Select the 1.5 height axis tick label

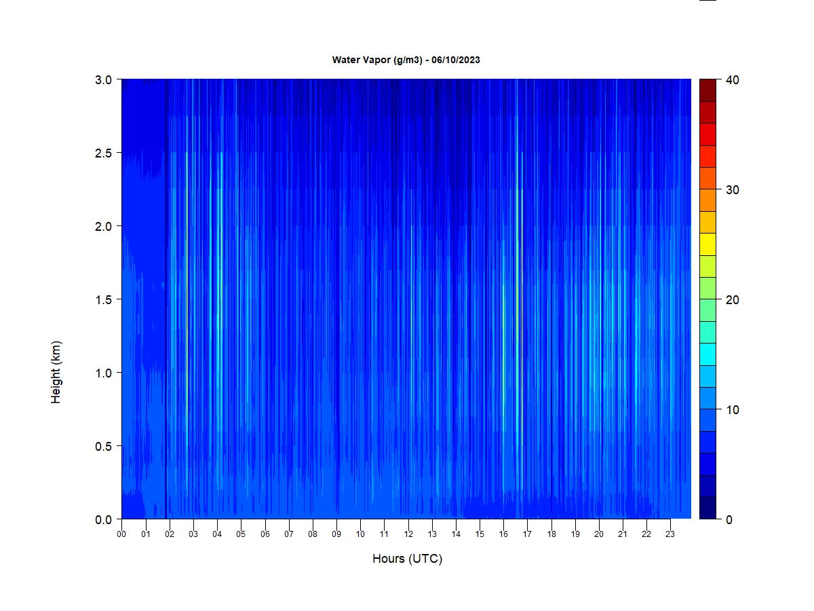[x=103, y=299]
